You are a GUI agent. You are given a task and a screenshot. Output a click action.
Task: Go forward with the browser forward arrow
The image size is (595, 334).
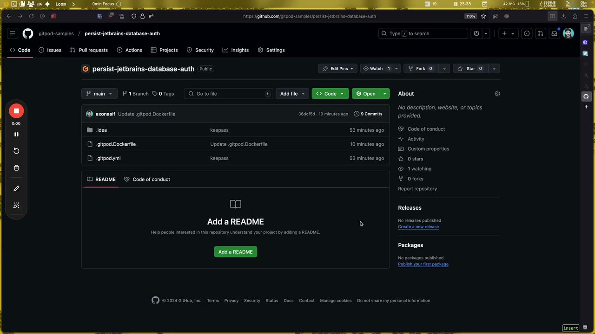(x=20, y=16)
